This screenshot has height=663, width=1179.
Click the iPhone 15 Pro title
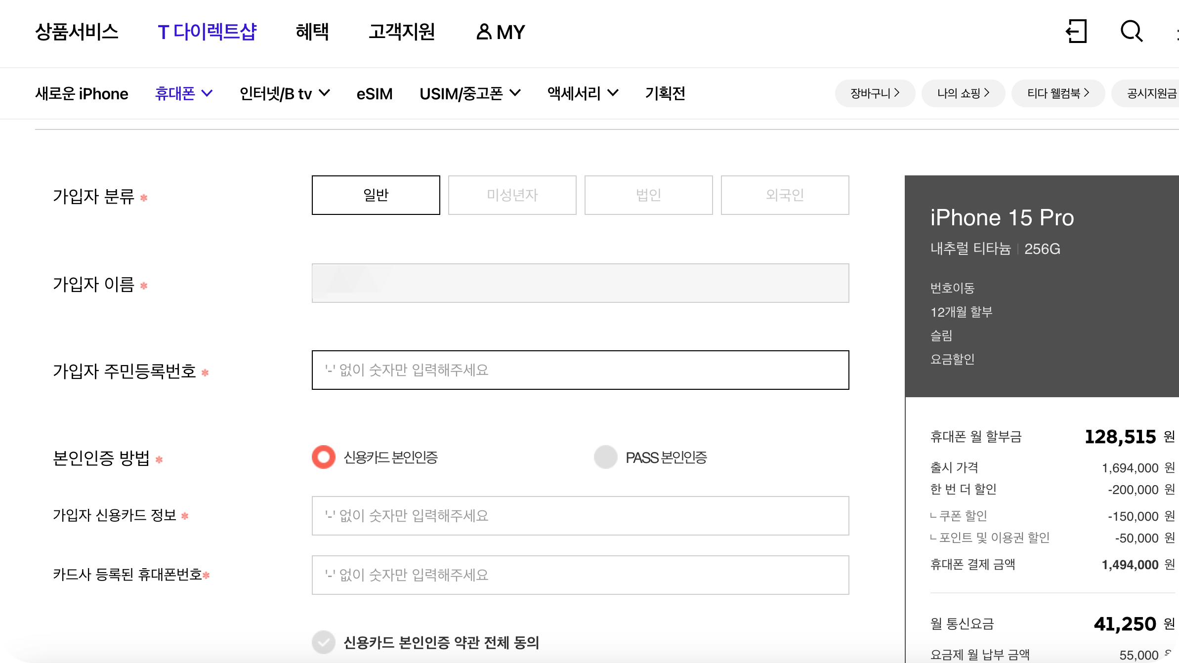click(x=1002, y=218)
